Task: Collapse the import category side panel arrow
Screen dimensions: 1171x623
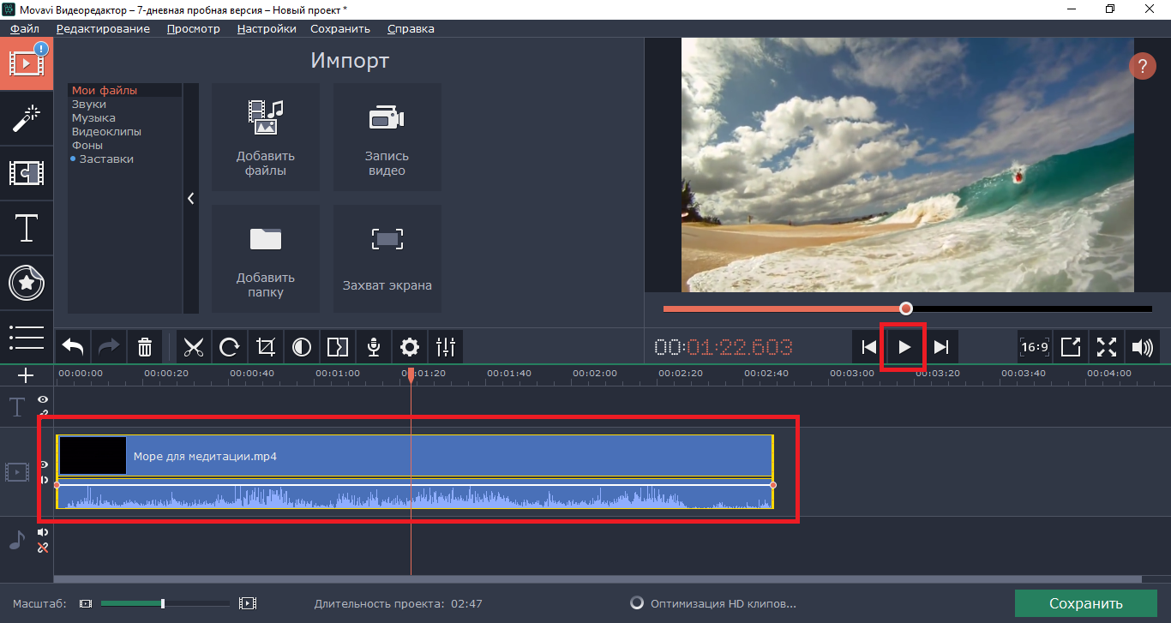Action: click(x=190, y=198)
